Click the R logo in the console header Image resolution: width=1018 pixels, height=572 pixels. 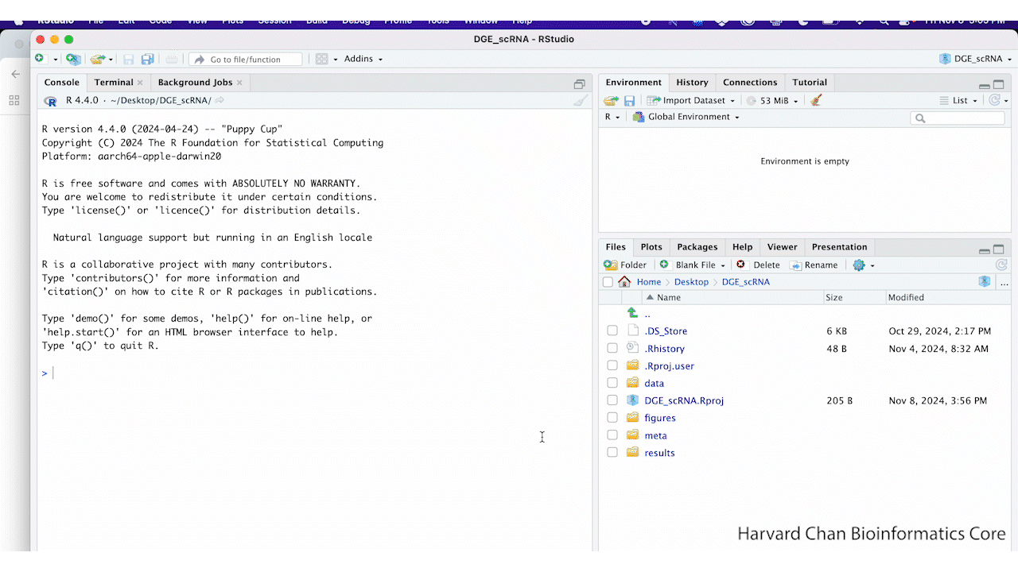[51, 101]
